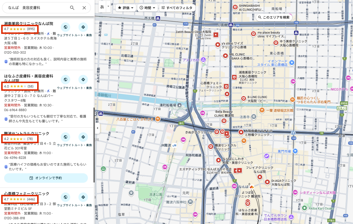Select 難波セントラルクリニック map pin
Image resolution: width=353 pixels, height=224 pixels.
tap(211, 147)
